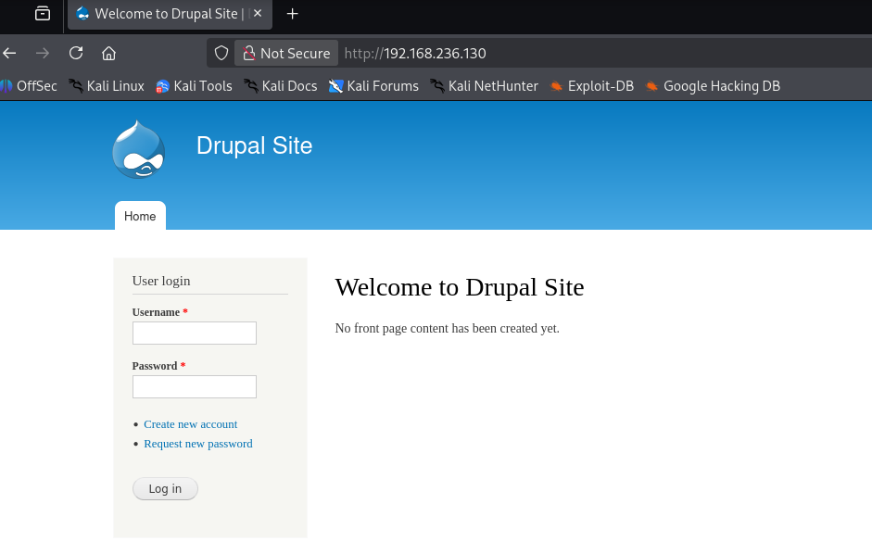
Task: Follow the Request new password link
Action: tap(198, 444)
